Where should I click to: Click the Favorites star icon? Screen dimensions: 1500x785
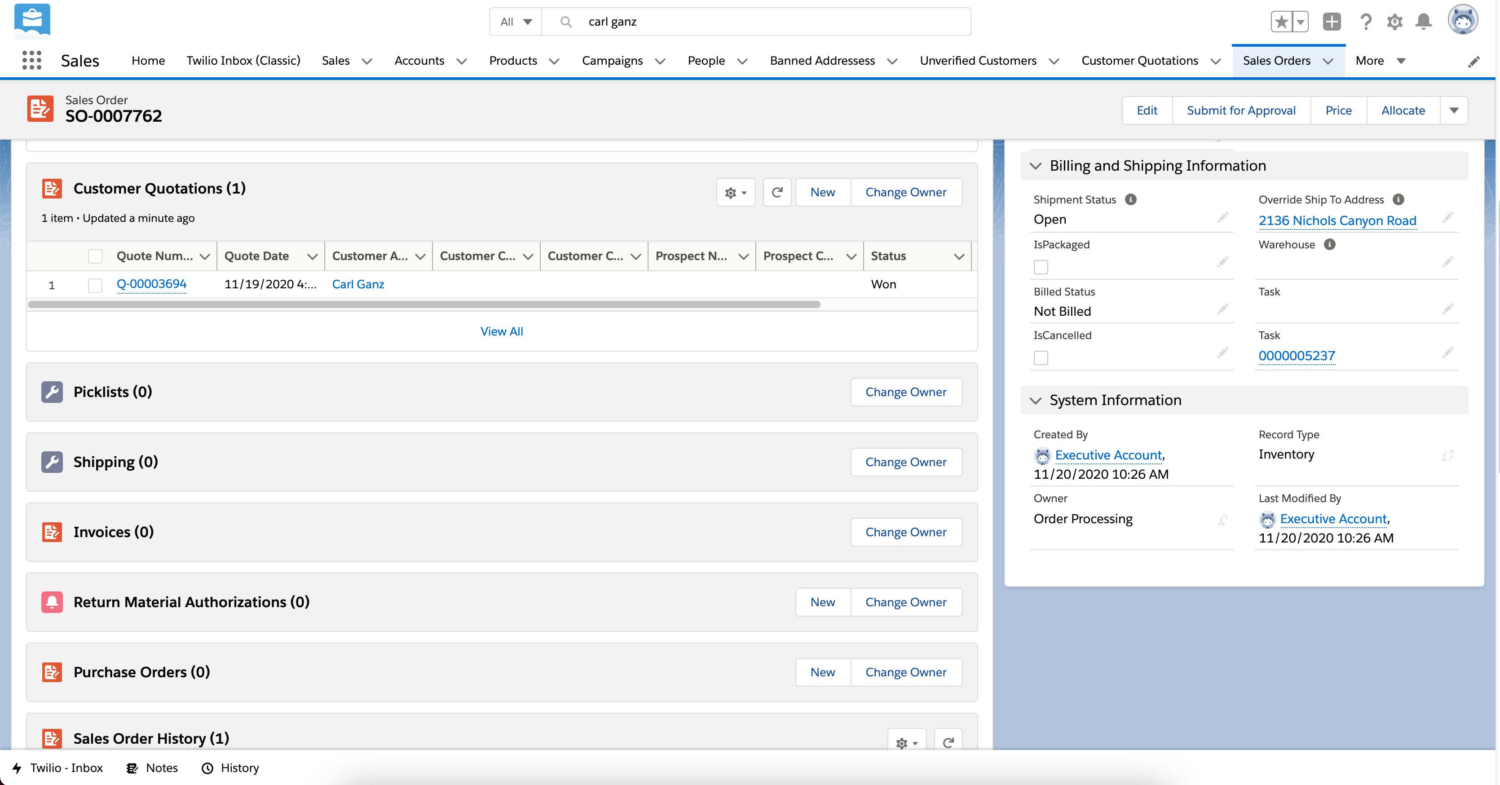point(1281,22)
